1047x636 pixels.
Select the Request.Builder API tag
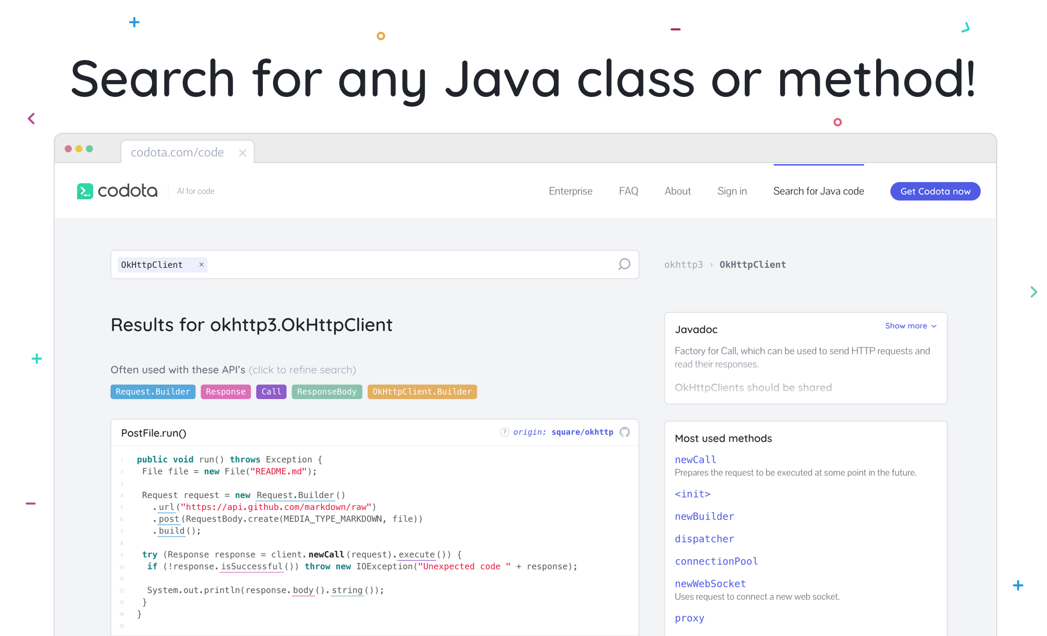click(x=152, y=391)
